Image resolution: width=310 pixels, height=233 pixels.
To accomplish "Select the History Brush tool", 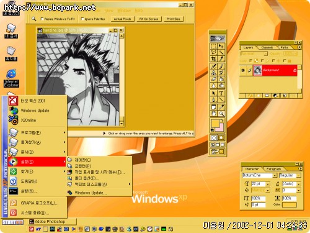I will 221,73.
